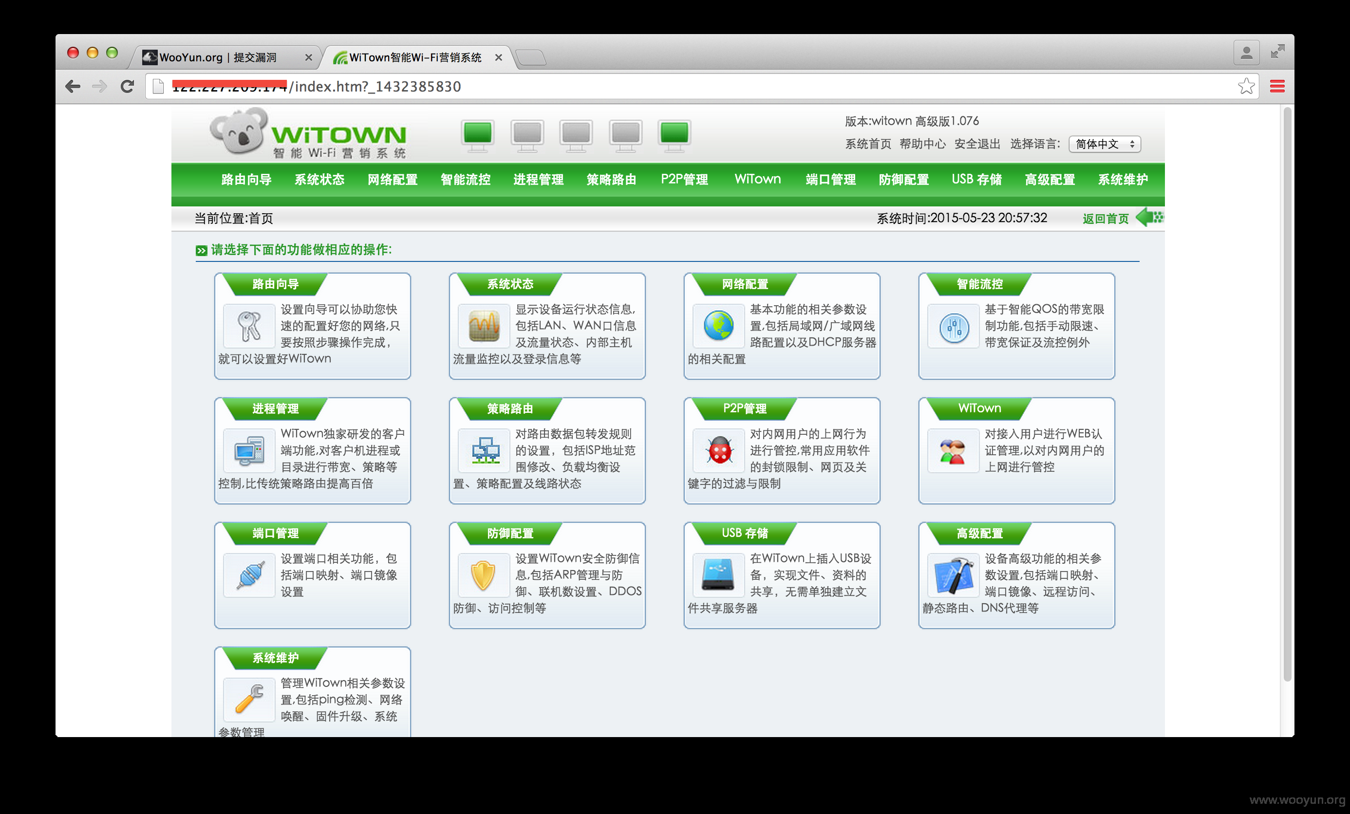1350x814 pixels.
Task: Click the fourth gray port monitor icon
Action: click(x=625, y=136)
